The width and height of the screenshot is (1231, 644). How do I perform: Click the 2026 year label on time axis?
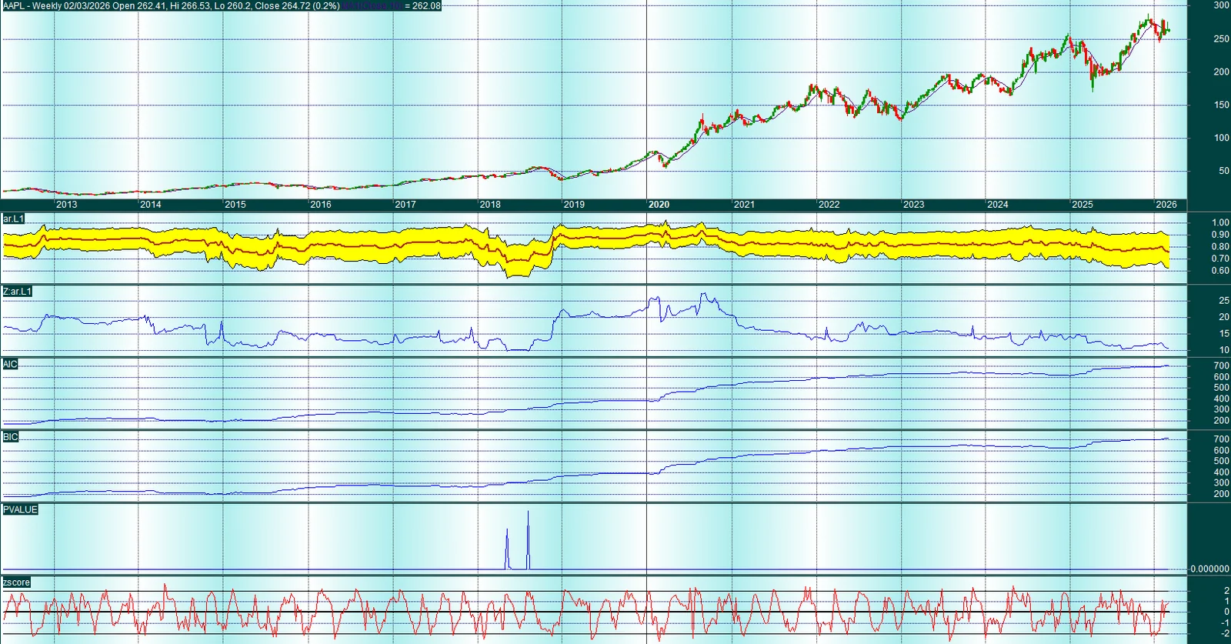(1166, 205)
